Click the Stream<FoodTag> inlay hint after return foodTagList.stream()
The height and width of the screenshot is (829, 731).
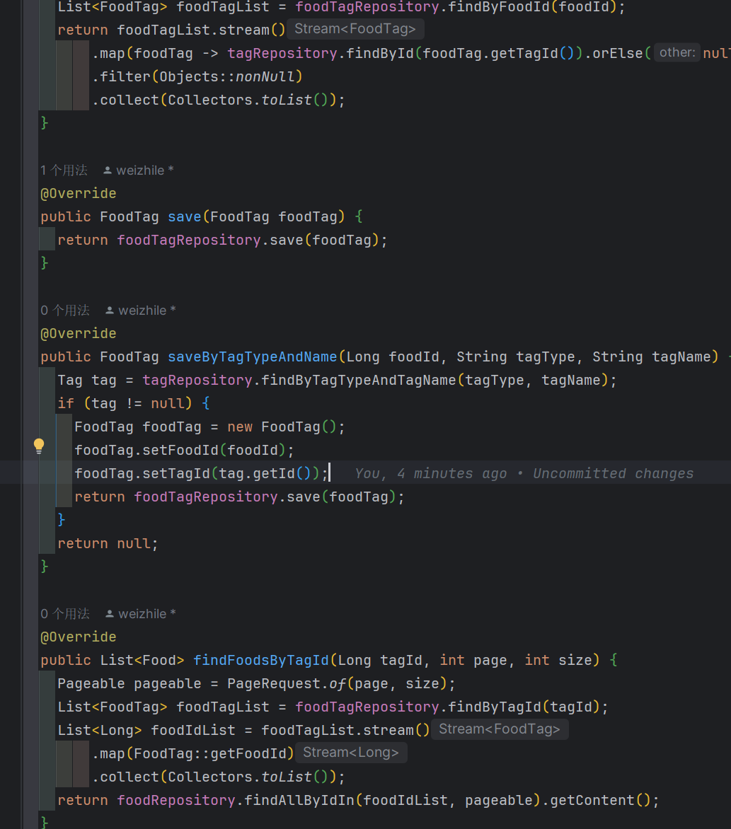pyautogui.click(x=355, y=29)
